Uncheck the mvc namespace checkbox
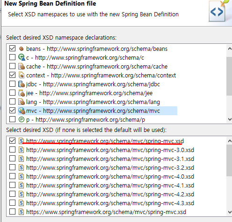The height and width of the screenshot is (222, 232). coord(12,111)
